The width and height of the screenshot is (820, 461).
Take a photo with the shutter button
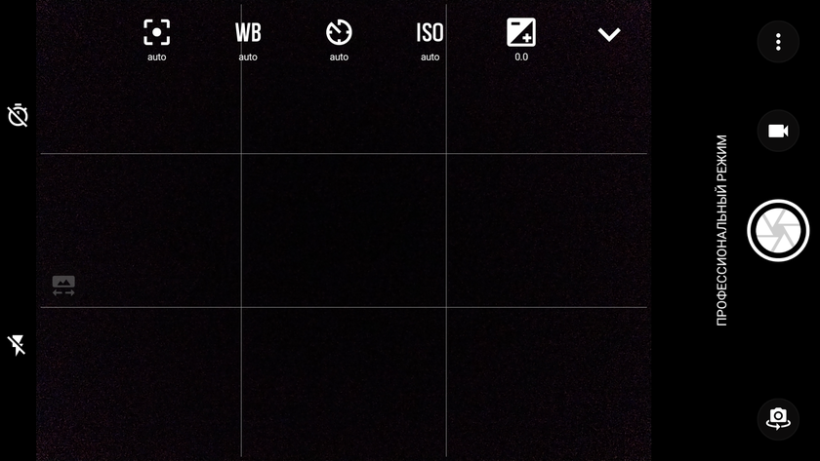coord(778,230)
